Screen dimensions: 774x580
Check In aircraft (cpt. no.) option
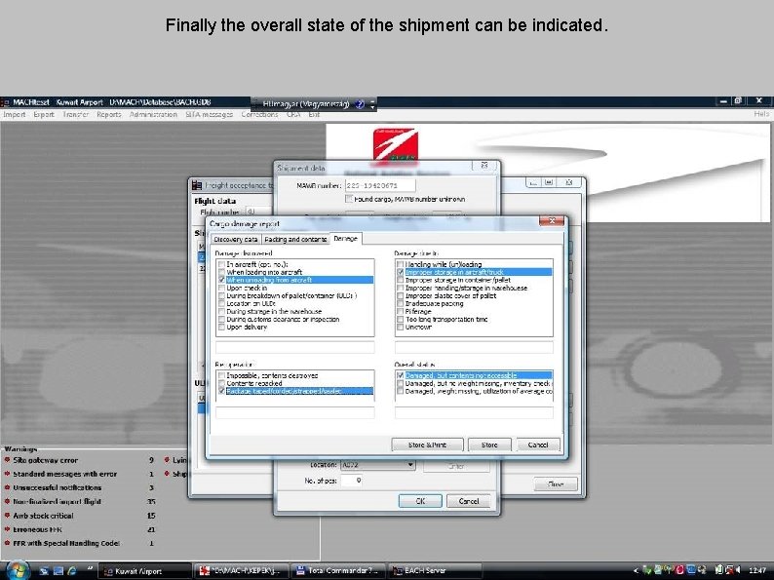coord(221,264)
